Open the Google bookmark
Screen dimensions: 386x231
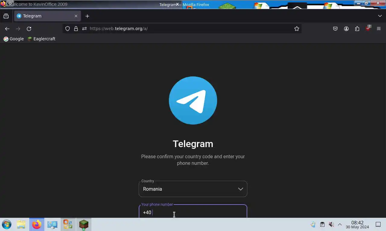[x=14, y=39]
